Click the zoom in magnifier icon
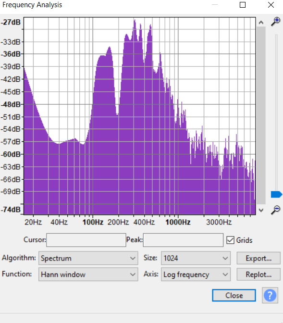 276,22
